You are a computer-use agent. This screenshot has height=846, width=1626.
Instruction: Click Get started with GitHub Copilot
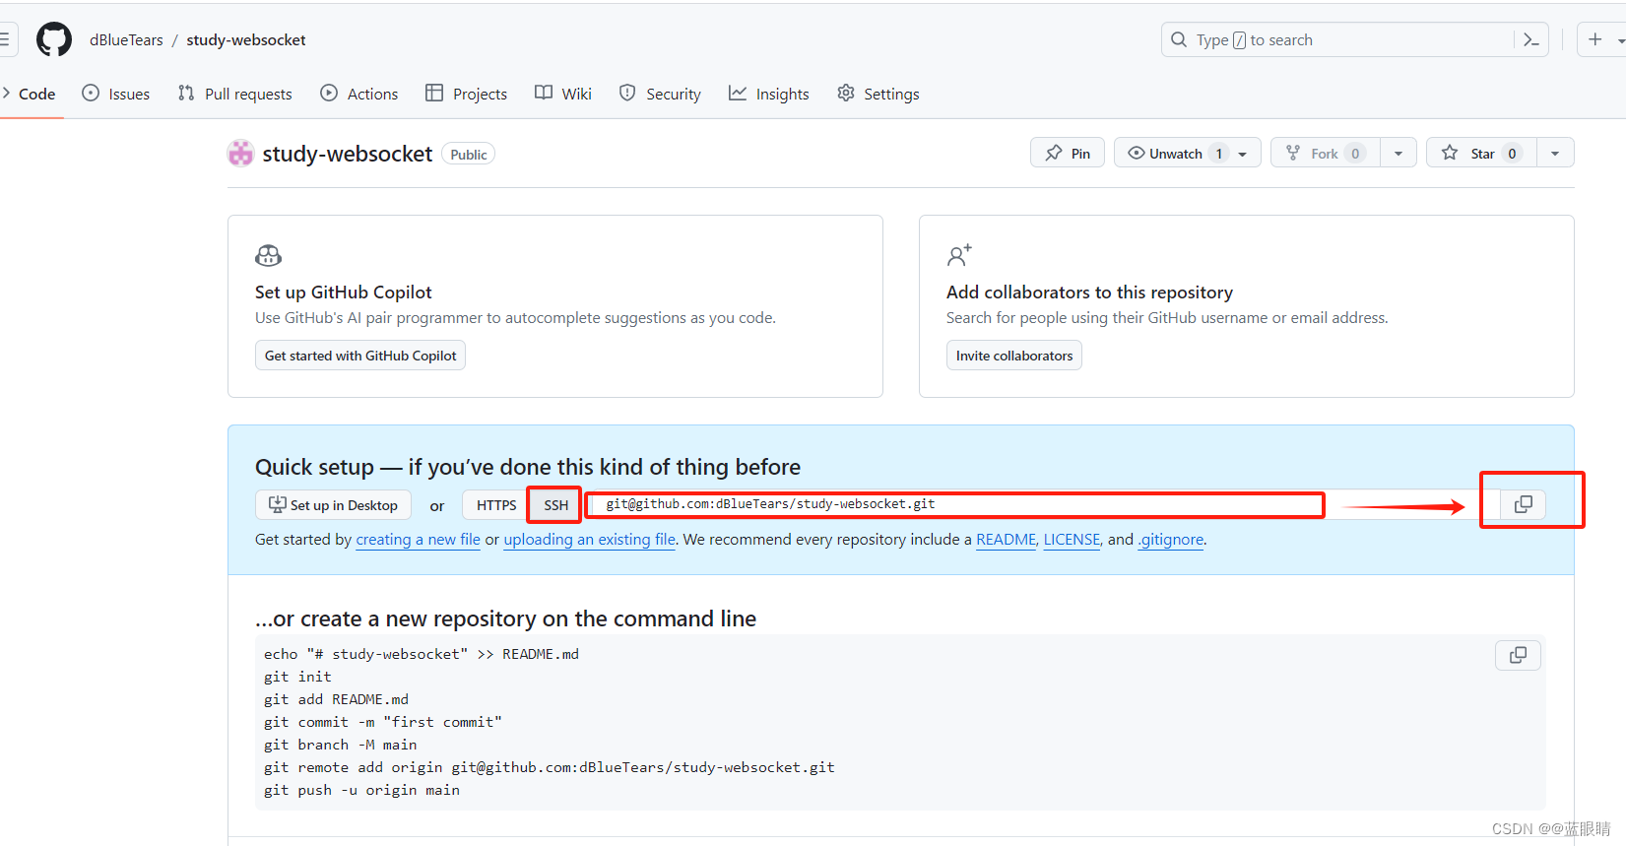coord(360,356)
